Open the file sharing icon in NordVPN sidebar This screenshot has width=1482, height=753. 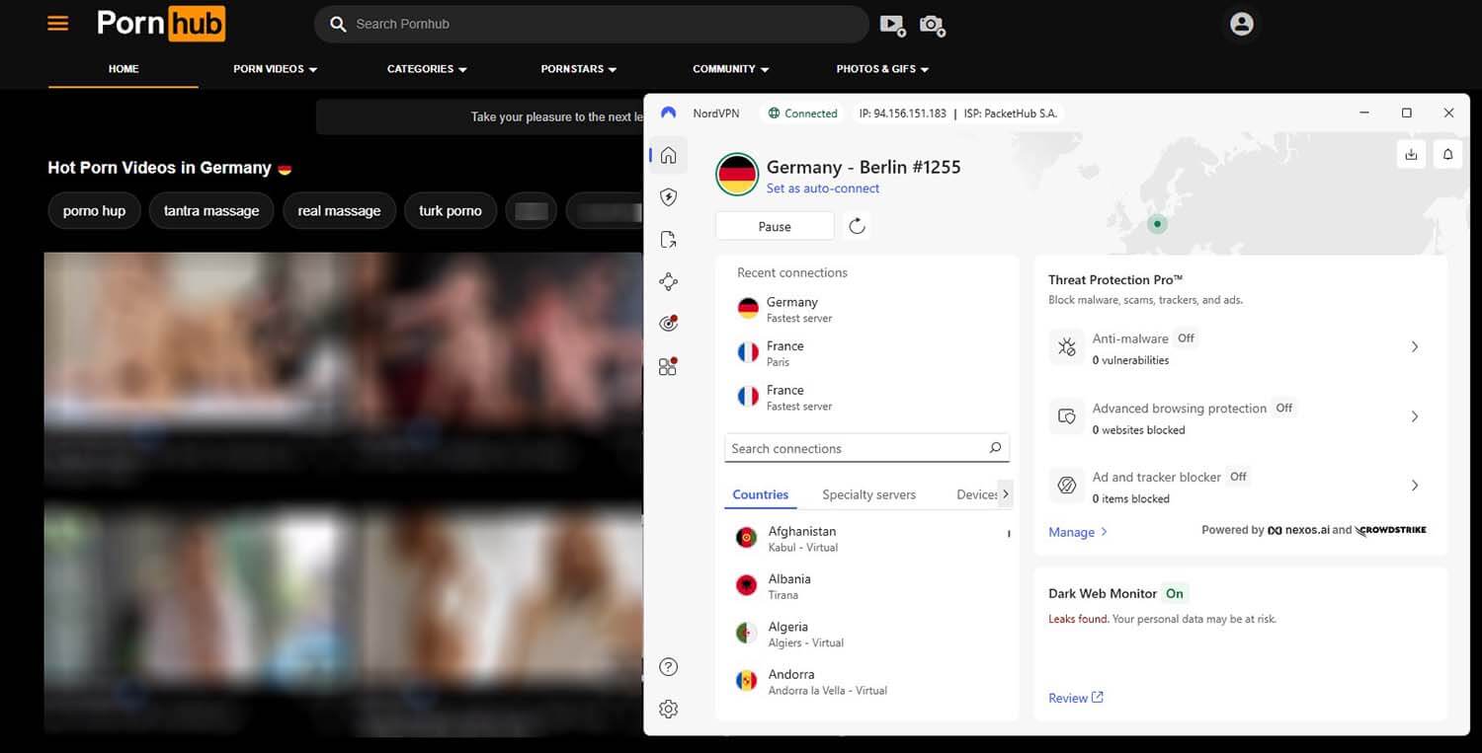click(669, 240)
